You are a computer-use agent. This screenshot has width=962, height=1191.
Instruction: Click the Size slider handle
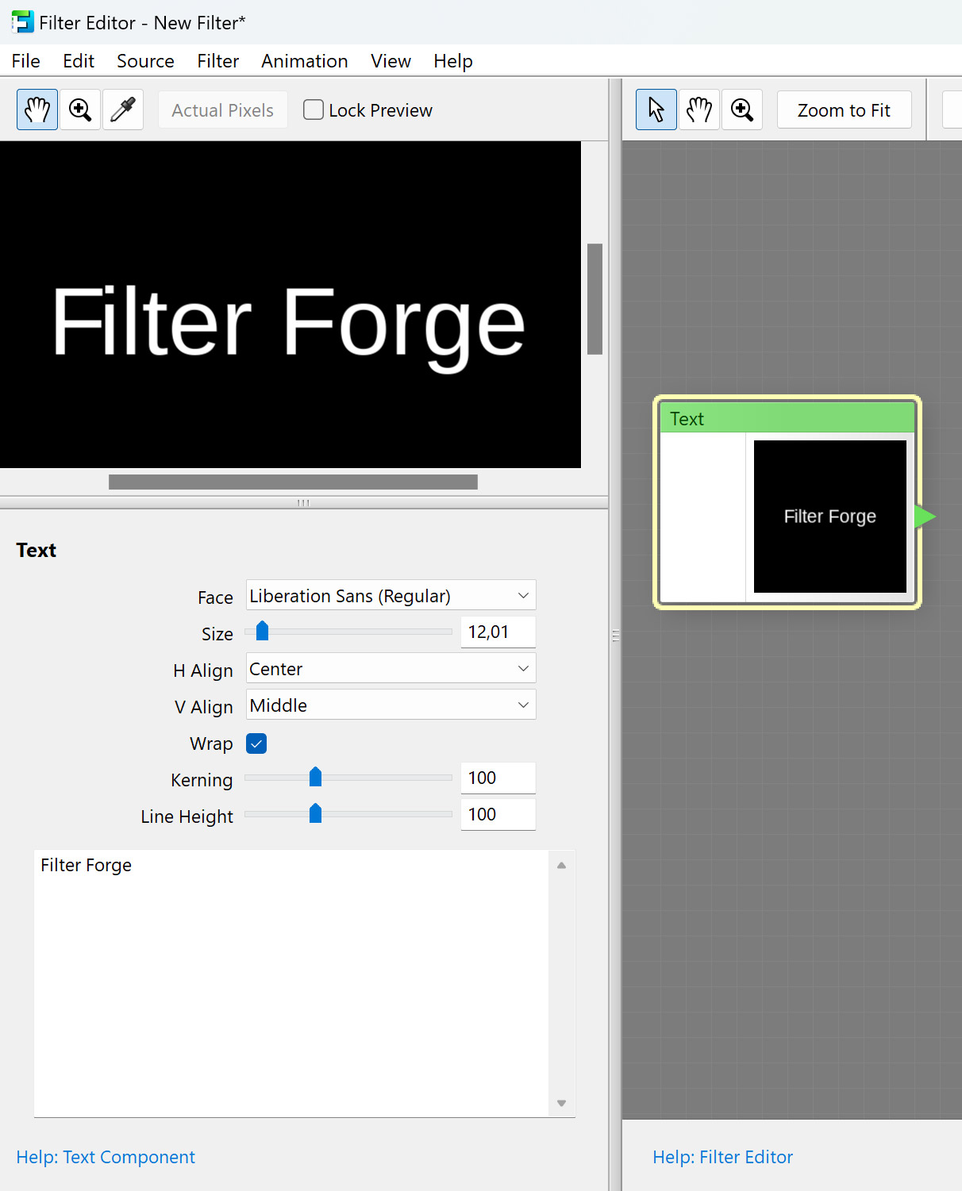262,631
